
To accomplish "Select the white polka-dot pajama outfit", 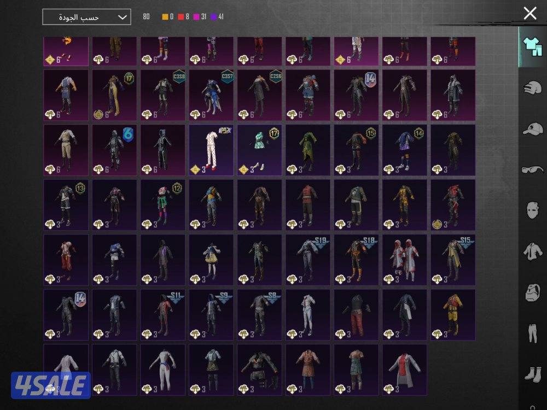I will pyautogui.click(x=212, y=149).
